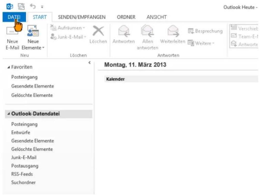Switch to the START ribbon tab
The image size is (260, 195).
pyautogui.click(x=40, y=17)
